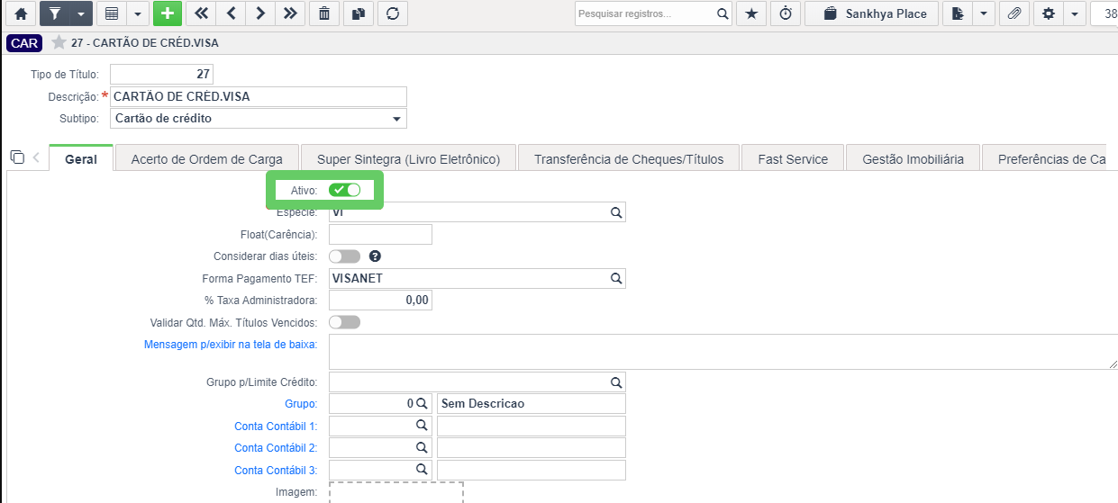Open the Subtipo dropdown
This screenshot has height=503, width=1118.
[x=259, y=118]
